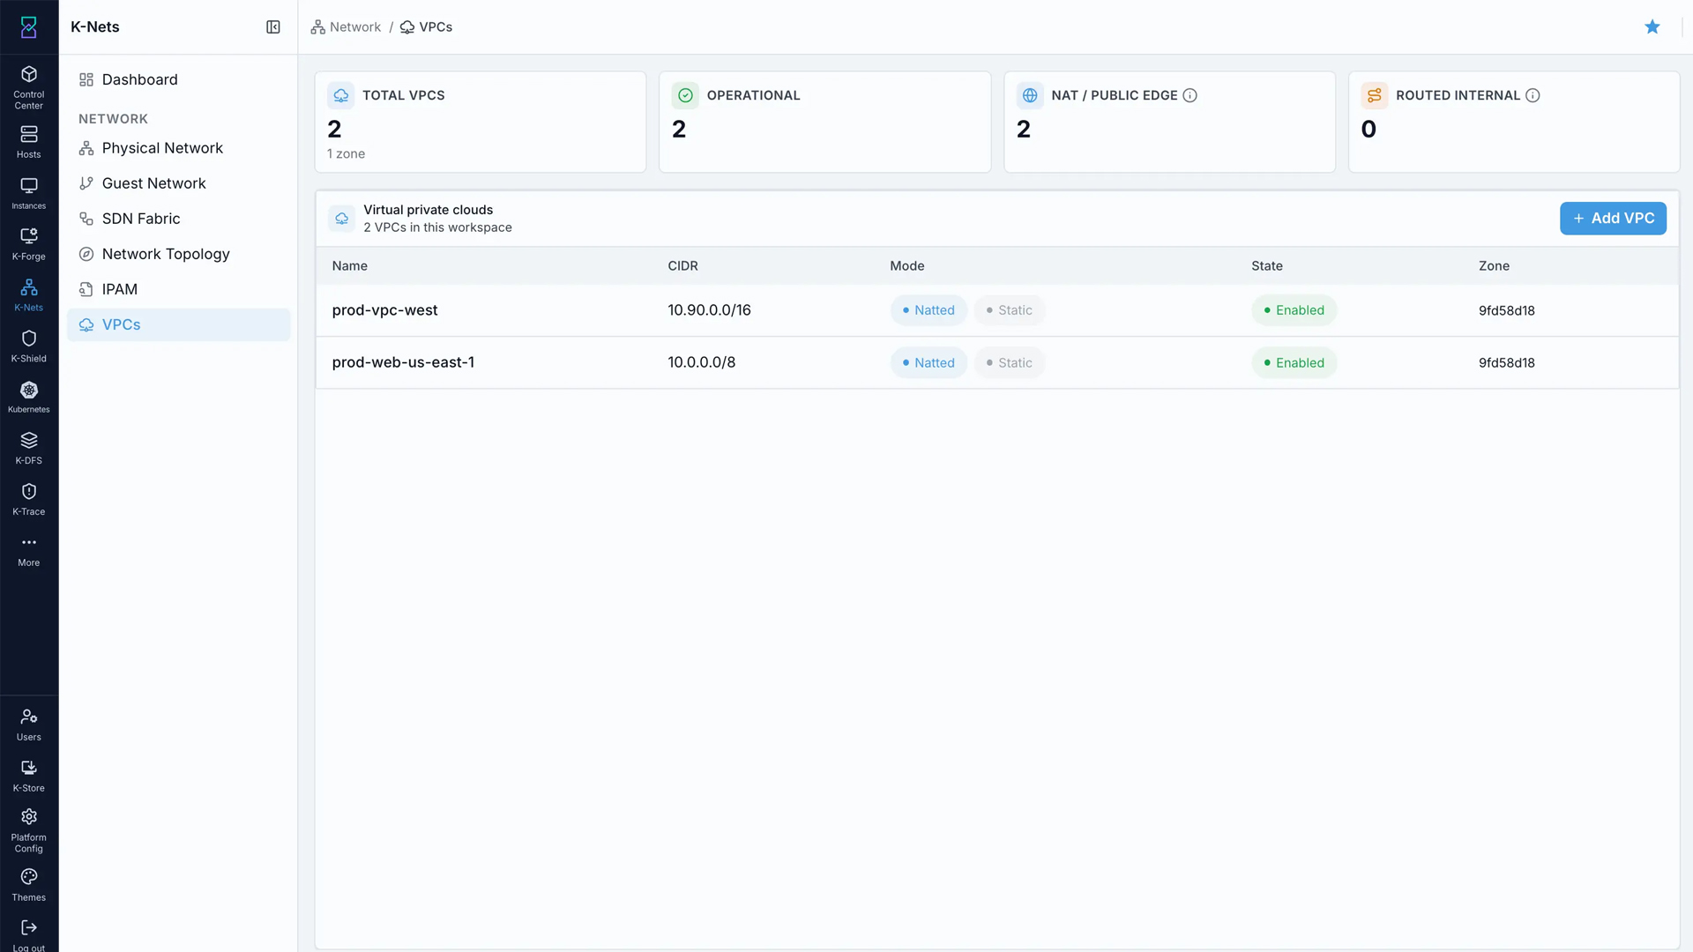The height and width of the screenshot is (952, 1693).
Task: Open Kubernetes module
Action: point(29,397)
